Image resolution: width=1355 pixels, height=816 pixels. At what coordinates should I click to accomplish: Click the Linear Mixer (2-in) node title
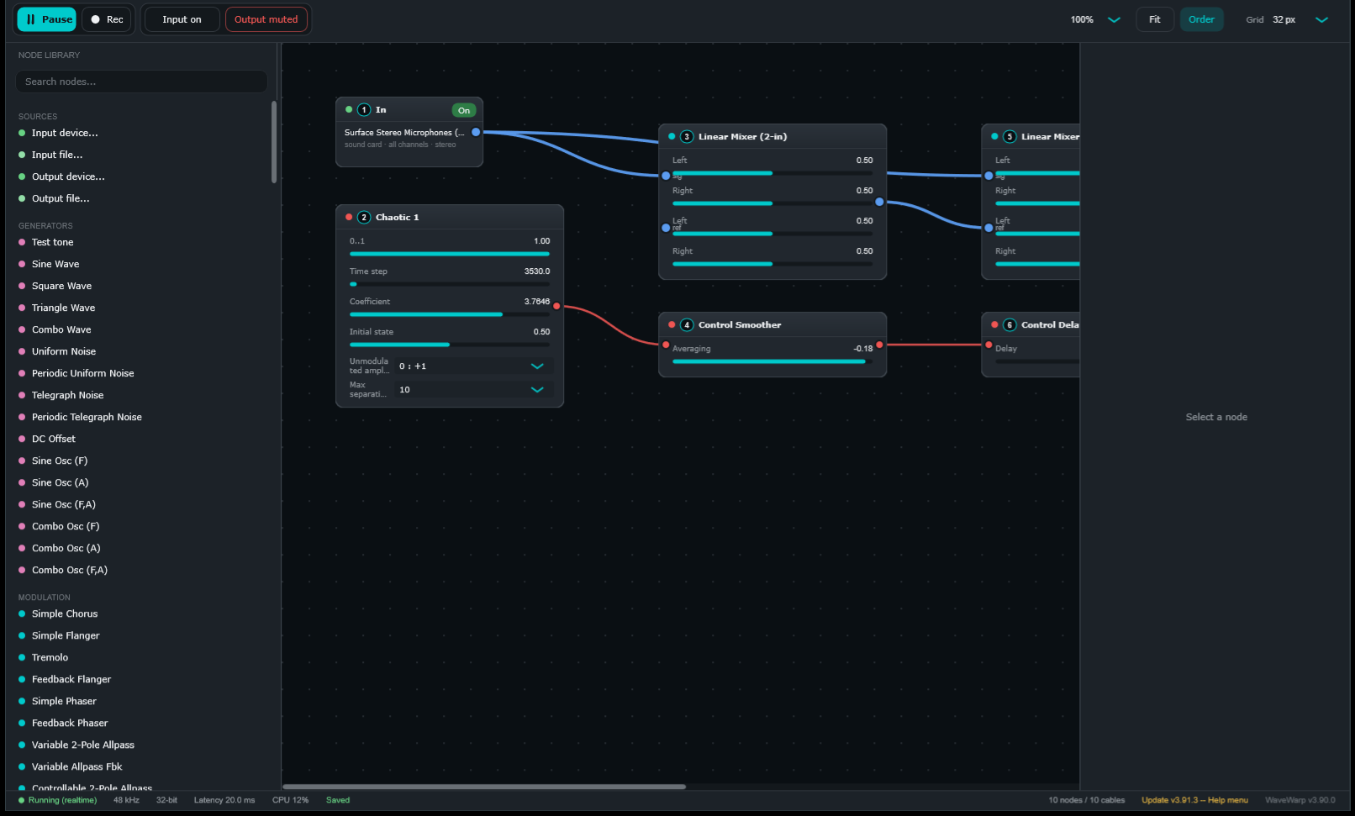pos(742,137)
